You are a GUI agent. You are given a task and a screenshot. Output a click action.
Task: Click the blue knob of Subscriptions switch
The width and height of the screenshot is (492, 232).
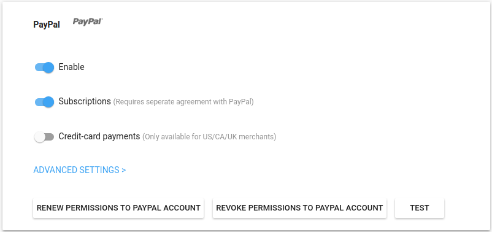(x=48, y=102)
